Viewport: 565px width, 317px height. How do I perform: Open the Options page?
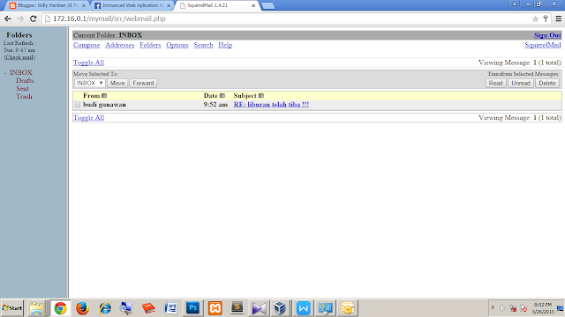click(x=177, y=45)
